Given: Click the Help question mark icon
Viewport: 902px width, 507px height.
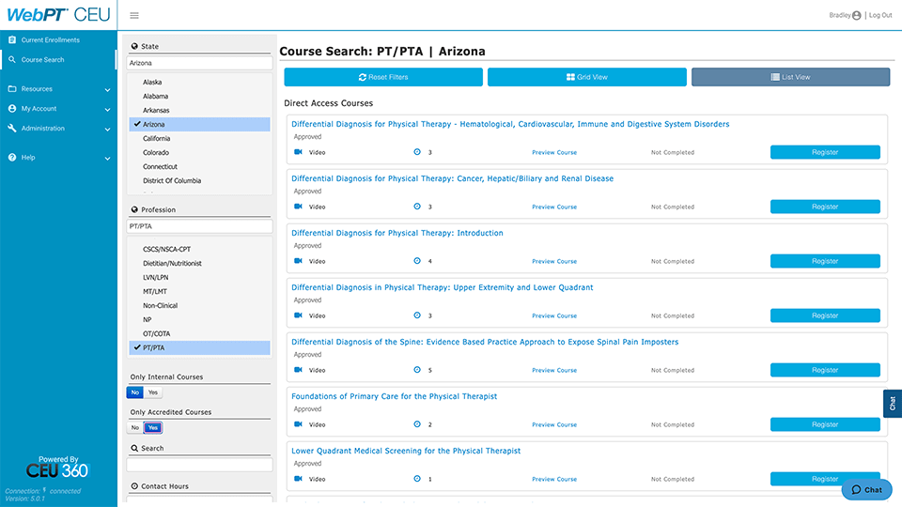Looking at the screenshot, I should pyautogui.click(x=12, y=158).
